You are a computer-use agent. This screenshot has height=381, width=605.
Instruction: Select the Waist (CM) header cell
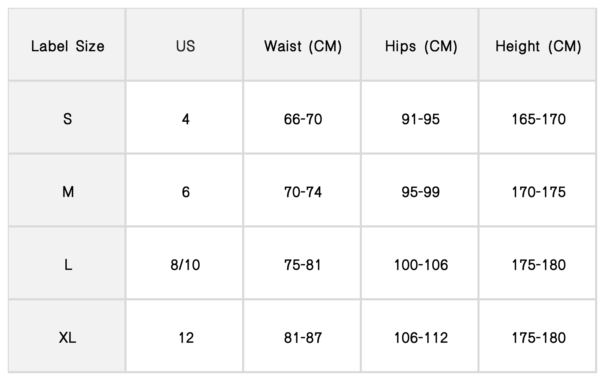[303, 46]
